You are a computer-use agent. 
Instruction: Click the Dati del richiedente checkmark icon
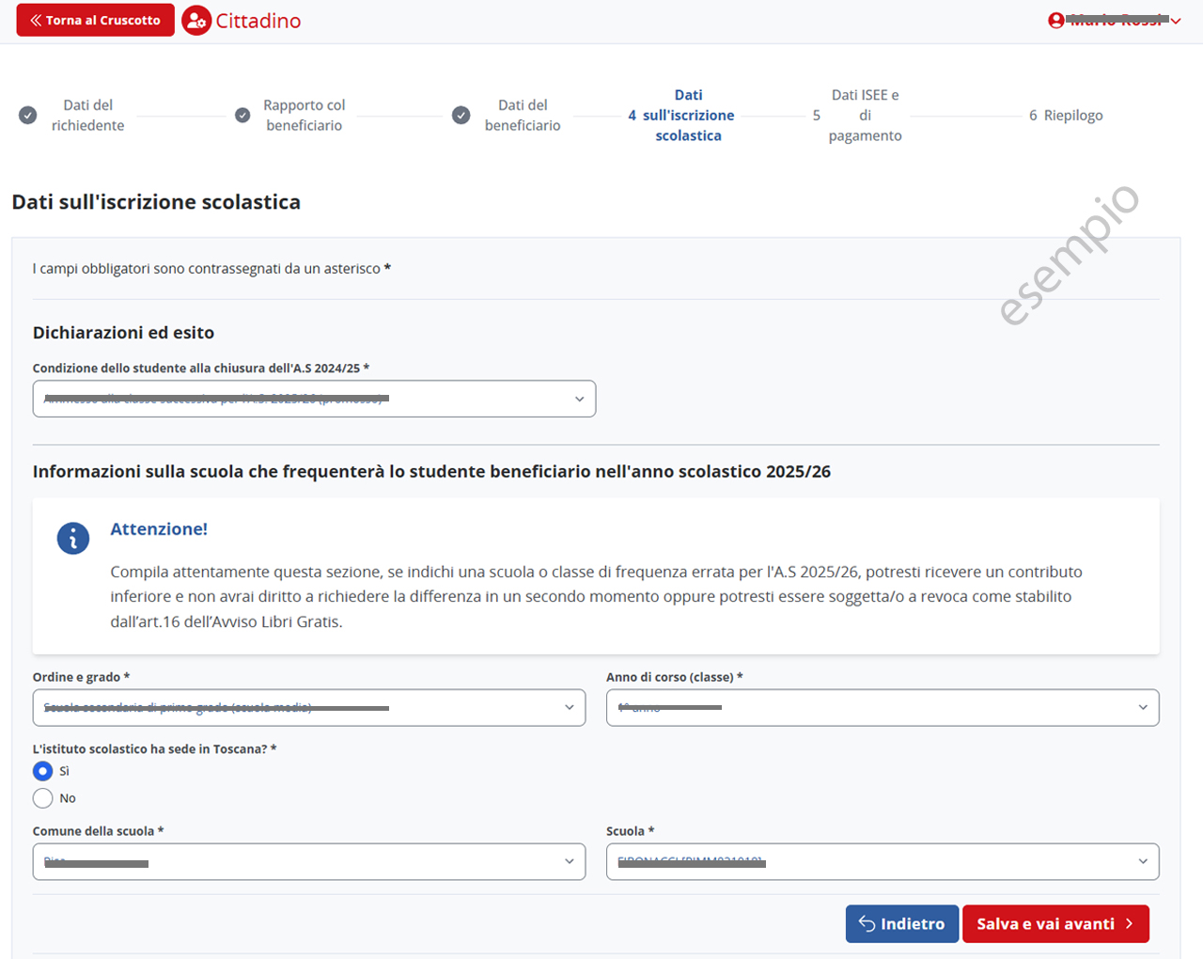tap(28, 115)
